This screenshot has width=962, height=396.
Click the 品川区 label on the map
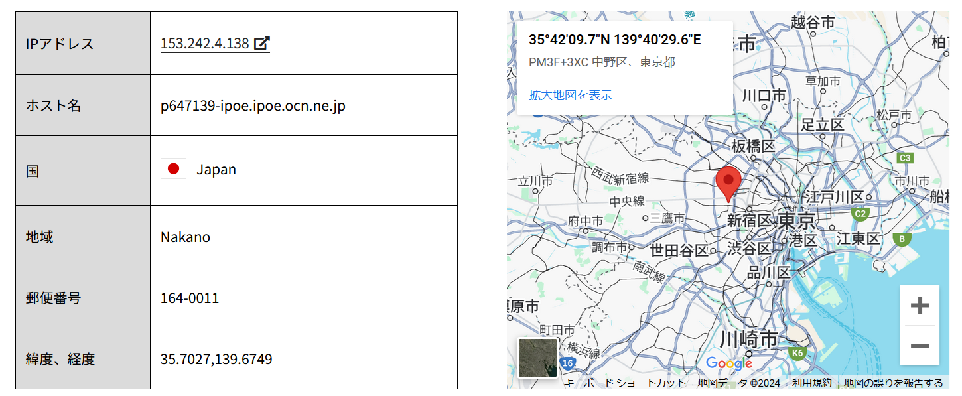pyautogui.click(x=769, y=273)
